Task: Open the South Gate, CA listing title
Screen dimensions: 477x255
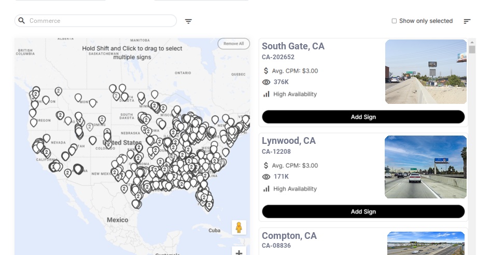Action: [x=293, y=46]
